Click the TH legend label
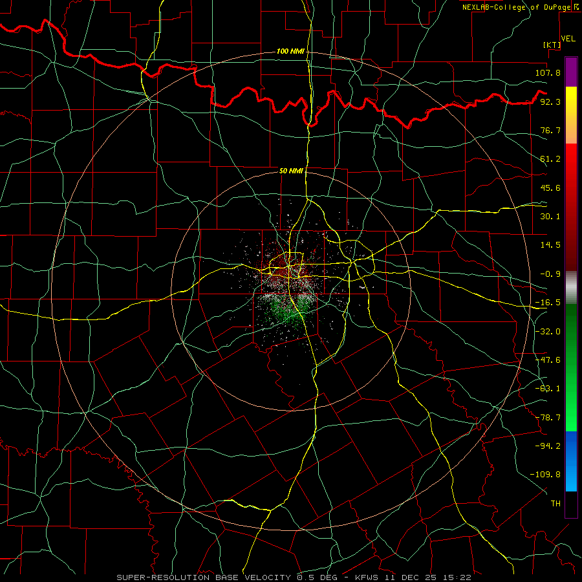 [x=555, y=504]
